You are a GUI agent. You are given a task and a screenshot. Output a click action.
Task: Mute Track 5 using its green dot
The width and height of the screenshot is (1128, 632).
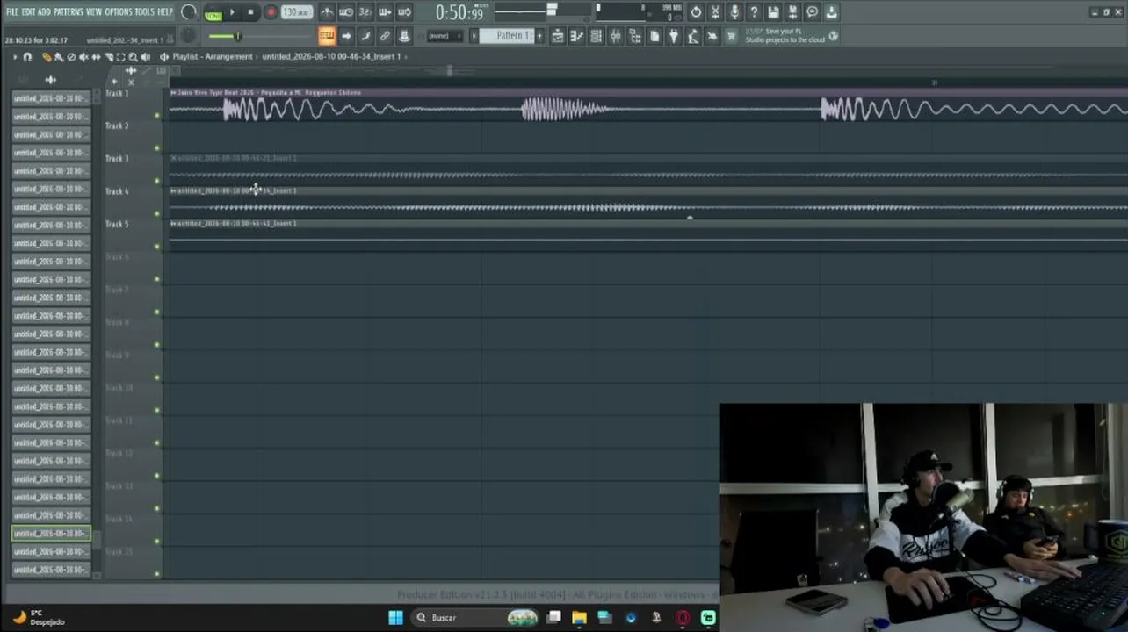157,246
